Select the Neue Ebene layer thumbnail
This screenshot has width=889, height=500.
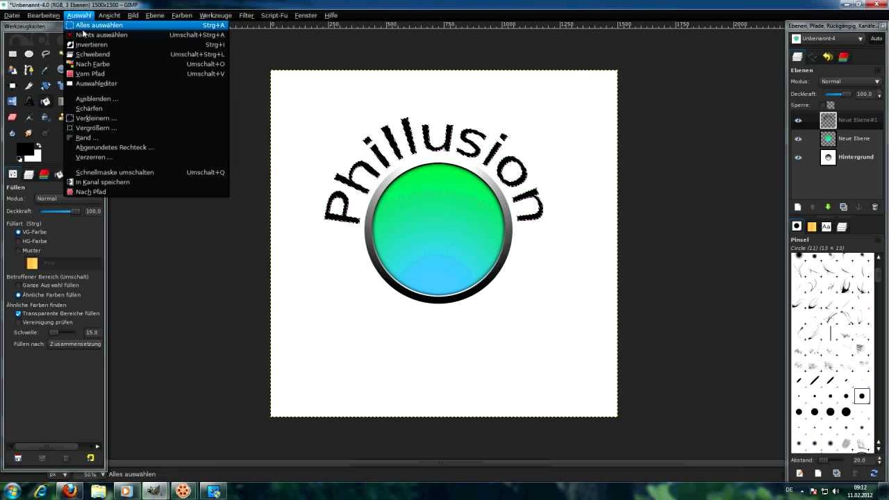tap(828, 139)
